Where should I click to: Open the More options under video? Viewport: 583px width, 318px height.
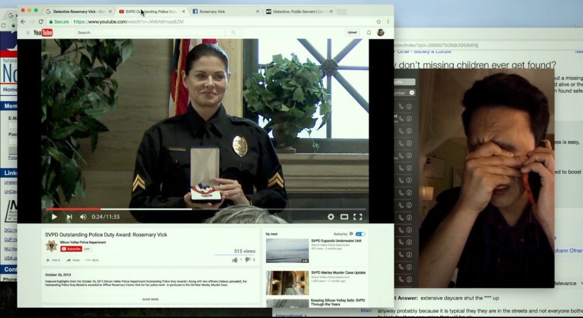[92, 260]
